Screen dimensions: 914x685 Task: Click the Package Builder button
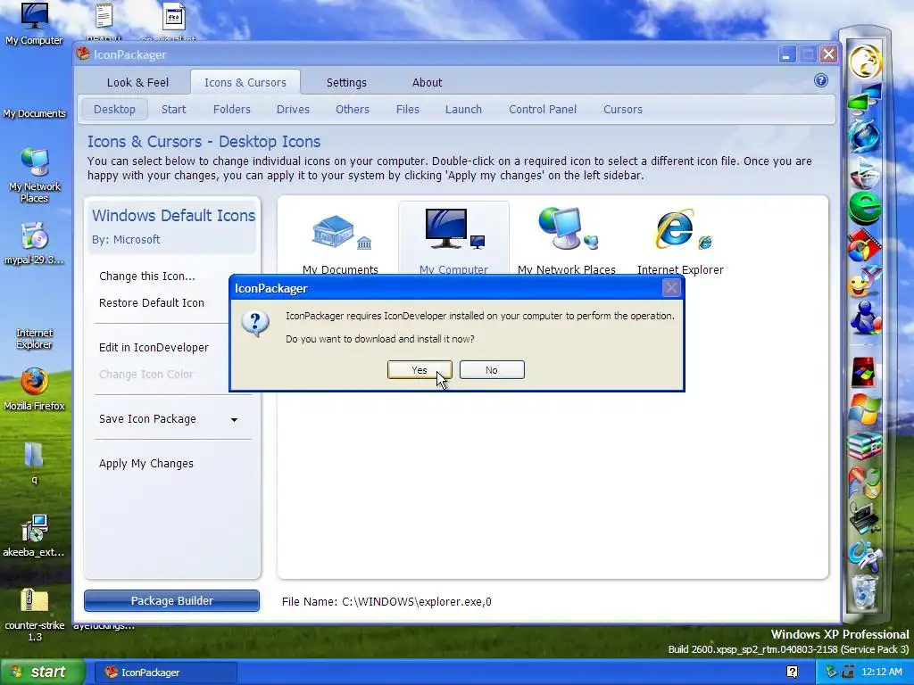171,600
